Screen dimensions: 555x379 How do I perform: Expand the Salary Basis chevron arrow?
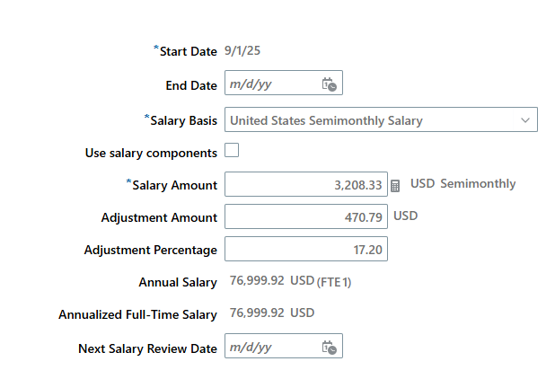[x=525, y=120]
